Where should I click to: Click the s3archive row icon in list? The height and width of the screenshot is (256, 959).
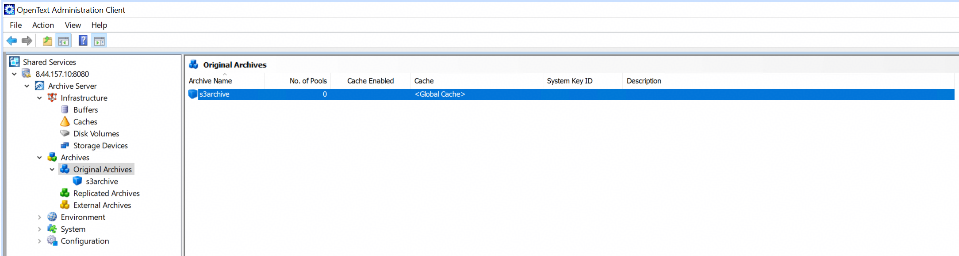[193, 94]
